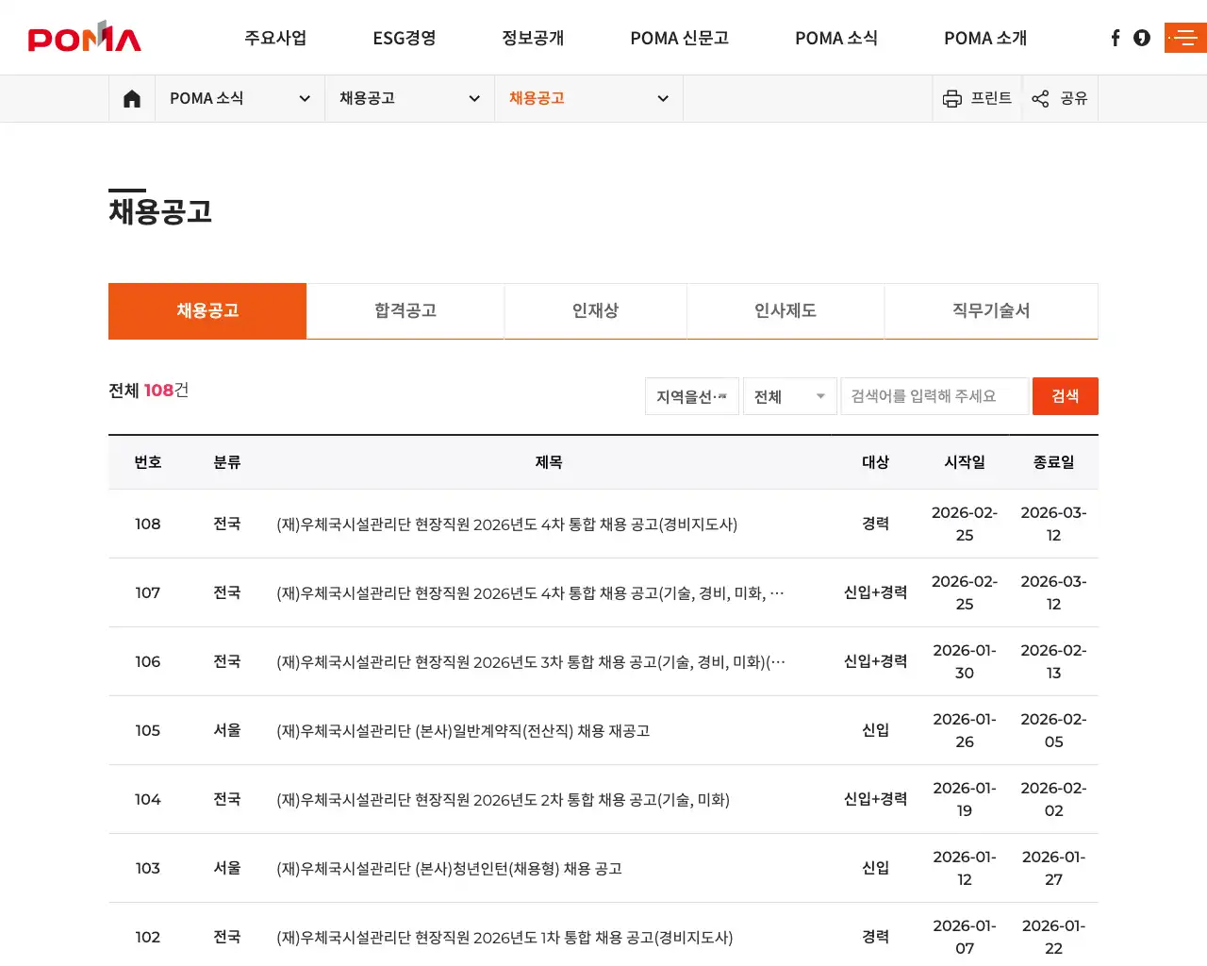Open post 103 청년인턴(채용형) 채용 공고
Image resolution: width=1207 pixels, height=966 pixels.
[449, 869]
